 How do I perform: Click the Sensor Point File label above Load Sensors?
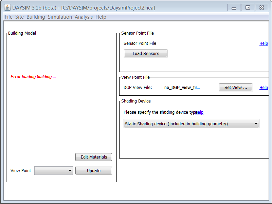[x=140, y=43]
